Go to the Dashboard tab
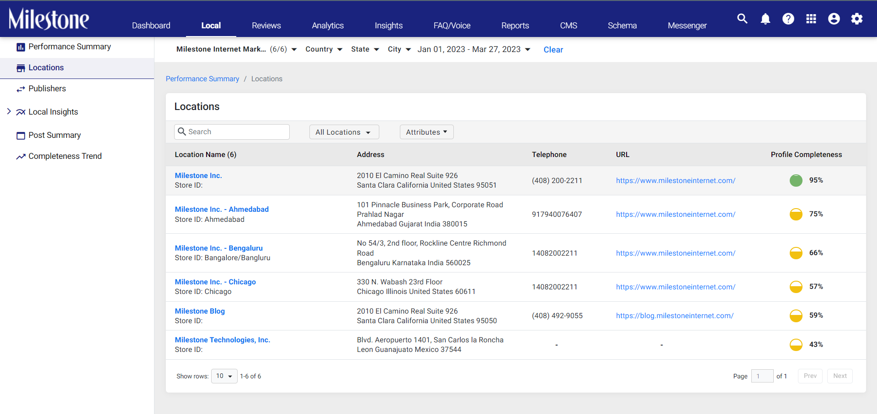 point(151,26)
